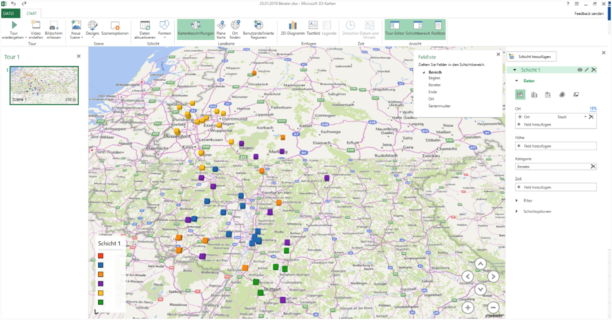Rotate map left with arrow control
This screenshot has height=320, width=612.
tap(468, 277)
